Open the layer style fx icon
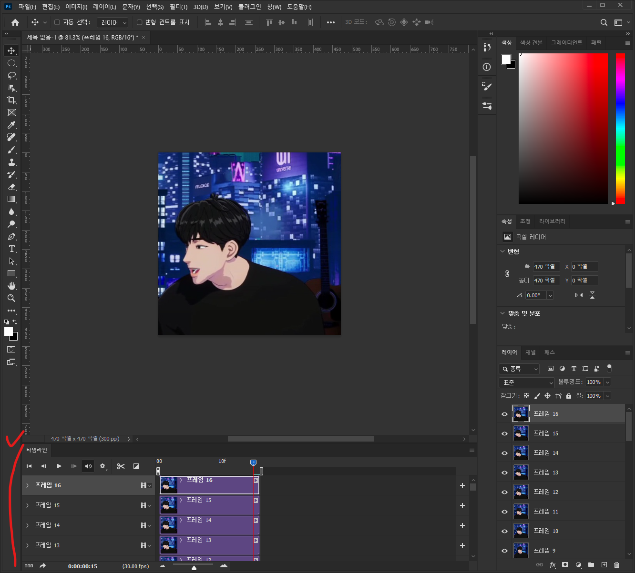The image size is (635, 573). tap(553, 564)
